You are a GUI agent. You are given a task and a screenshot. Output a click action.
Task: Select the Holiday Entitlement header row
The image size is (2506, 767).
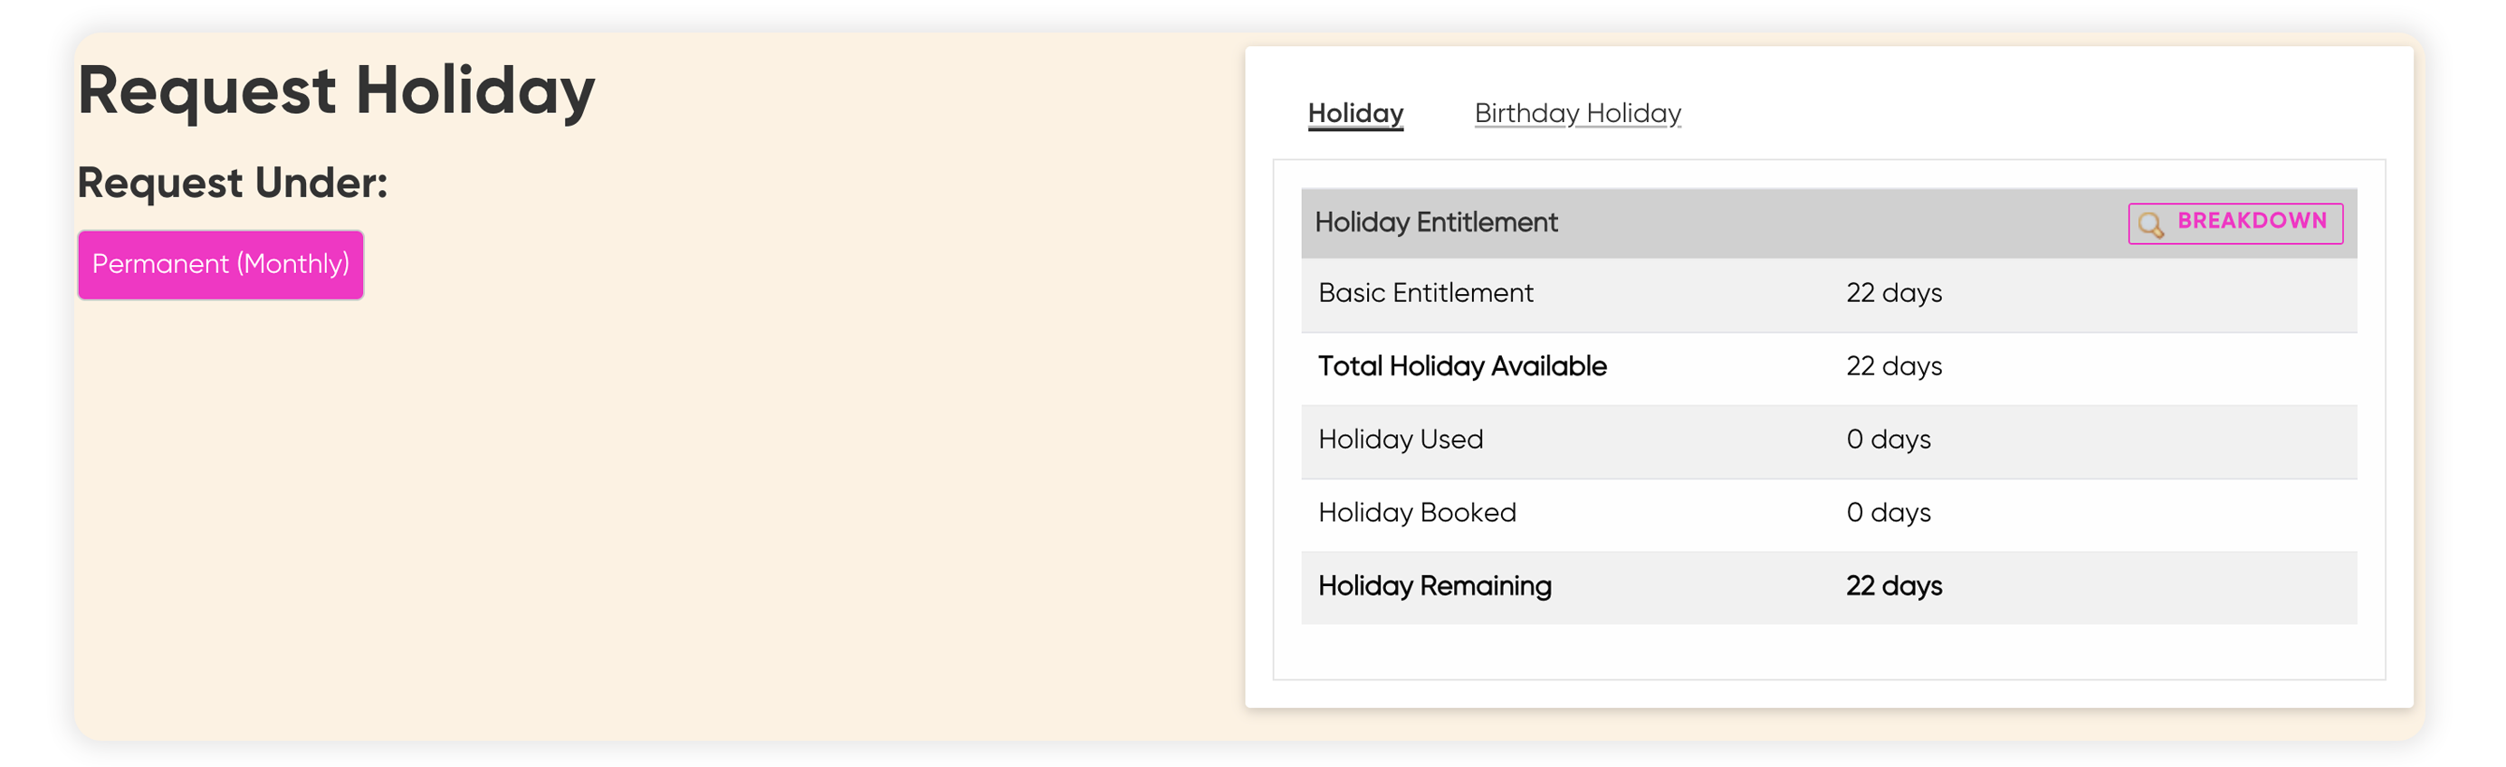click(1828, 223)
